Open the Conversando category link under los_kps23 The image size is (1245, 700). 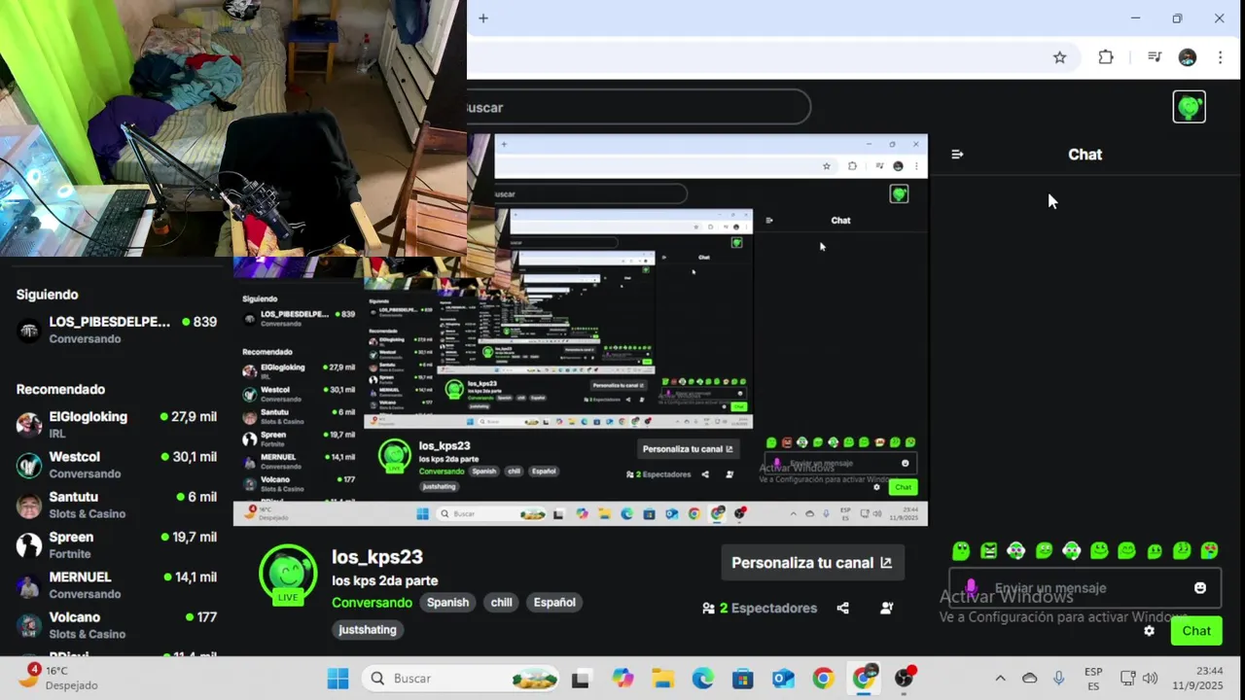[x=373, y=603]
